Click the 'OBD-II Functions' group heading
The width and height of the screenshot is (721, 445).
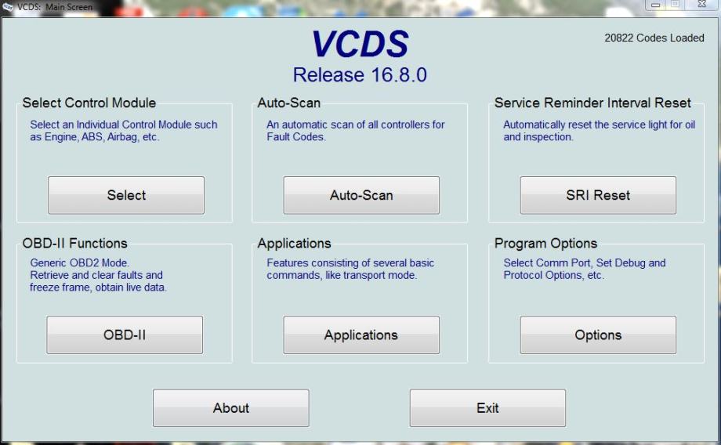click(75, 243)
